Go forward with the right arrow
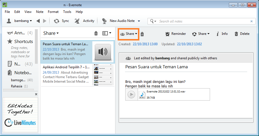The image size is (259, 136). click(44, 21)
